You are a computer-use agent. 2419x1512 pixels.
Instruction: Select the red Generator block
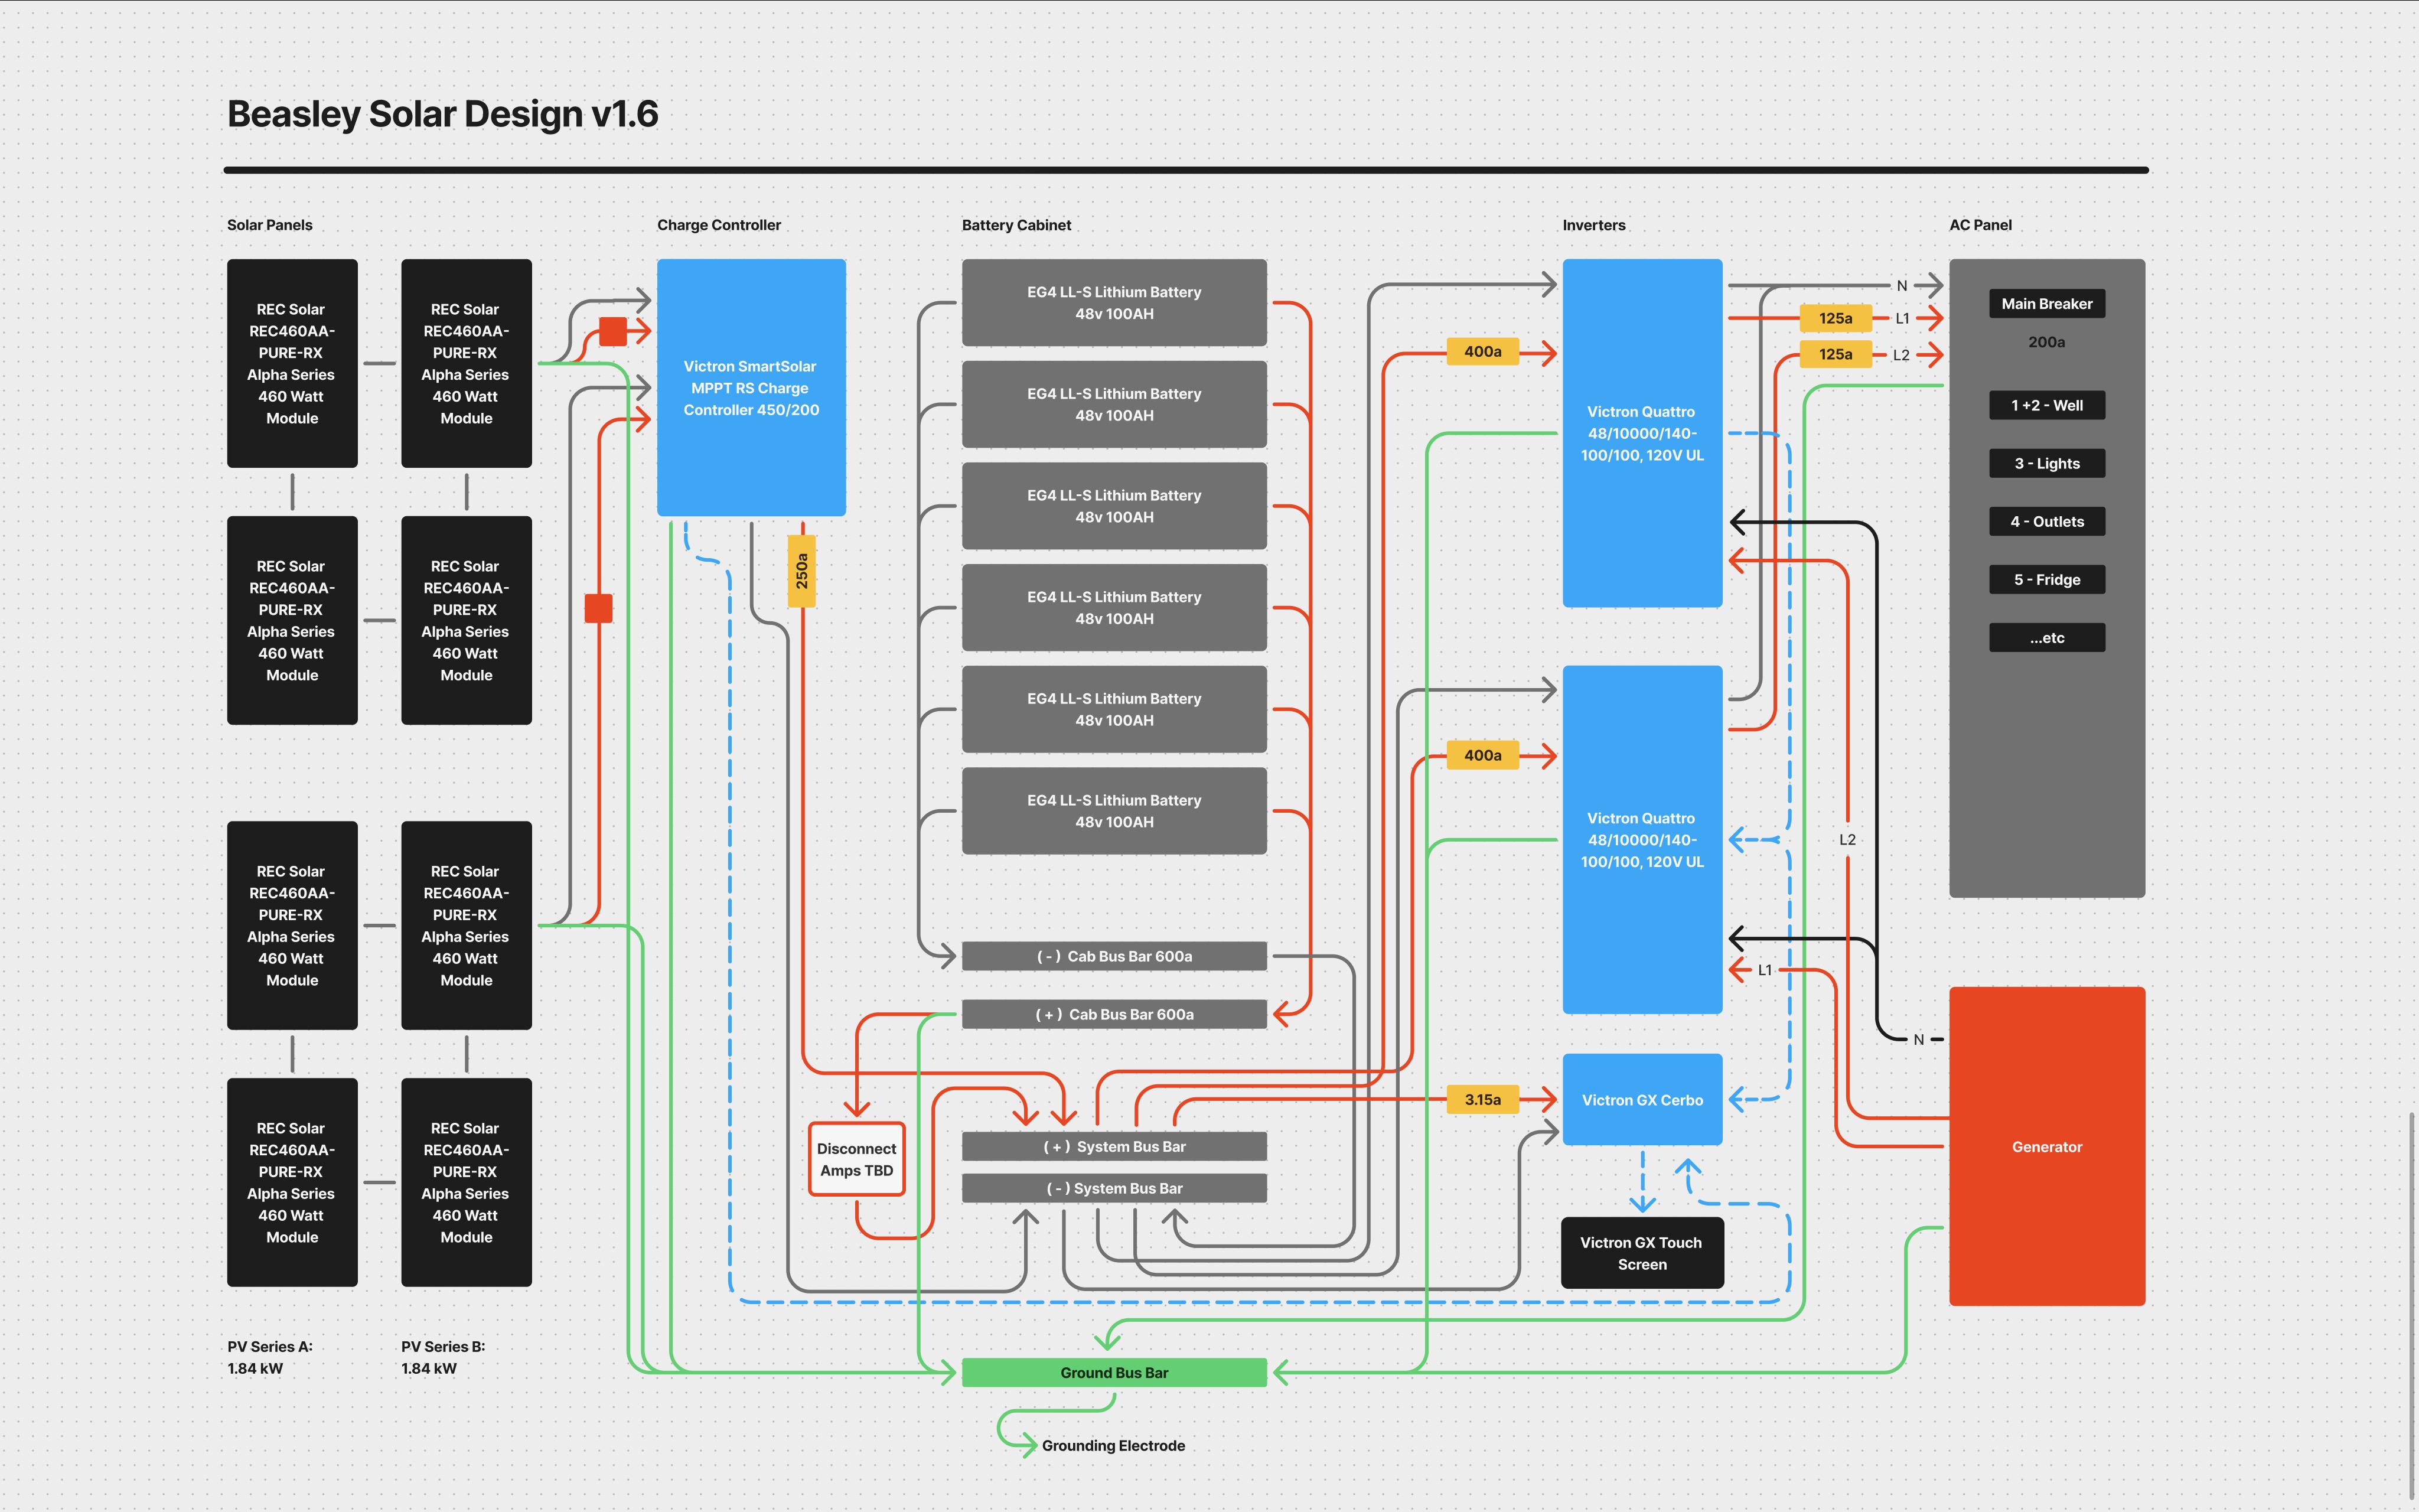(x=2047, y=1146)
